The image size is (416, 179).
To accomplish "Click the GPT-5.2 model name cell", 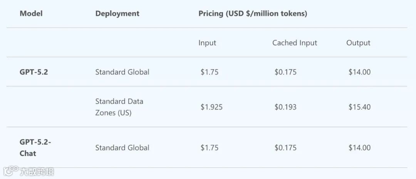I will pyautogui.click(x=34, y=72).
